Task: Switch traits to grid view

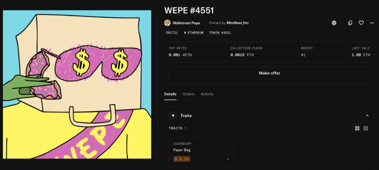Action: (x=357, y=129)
